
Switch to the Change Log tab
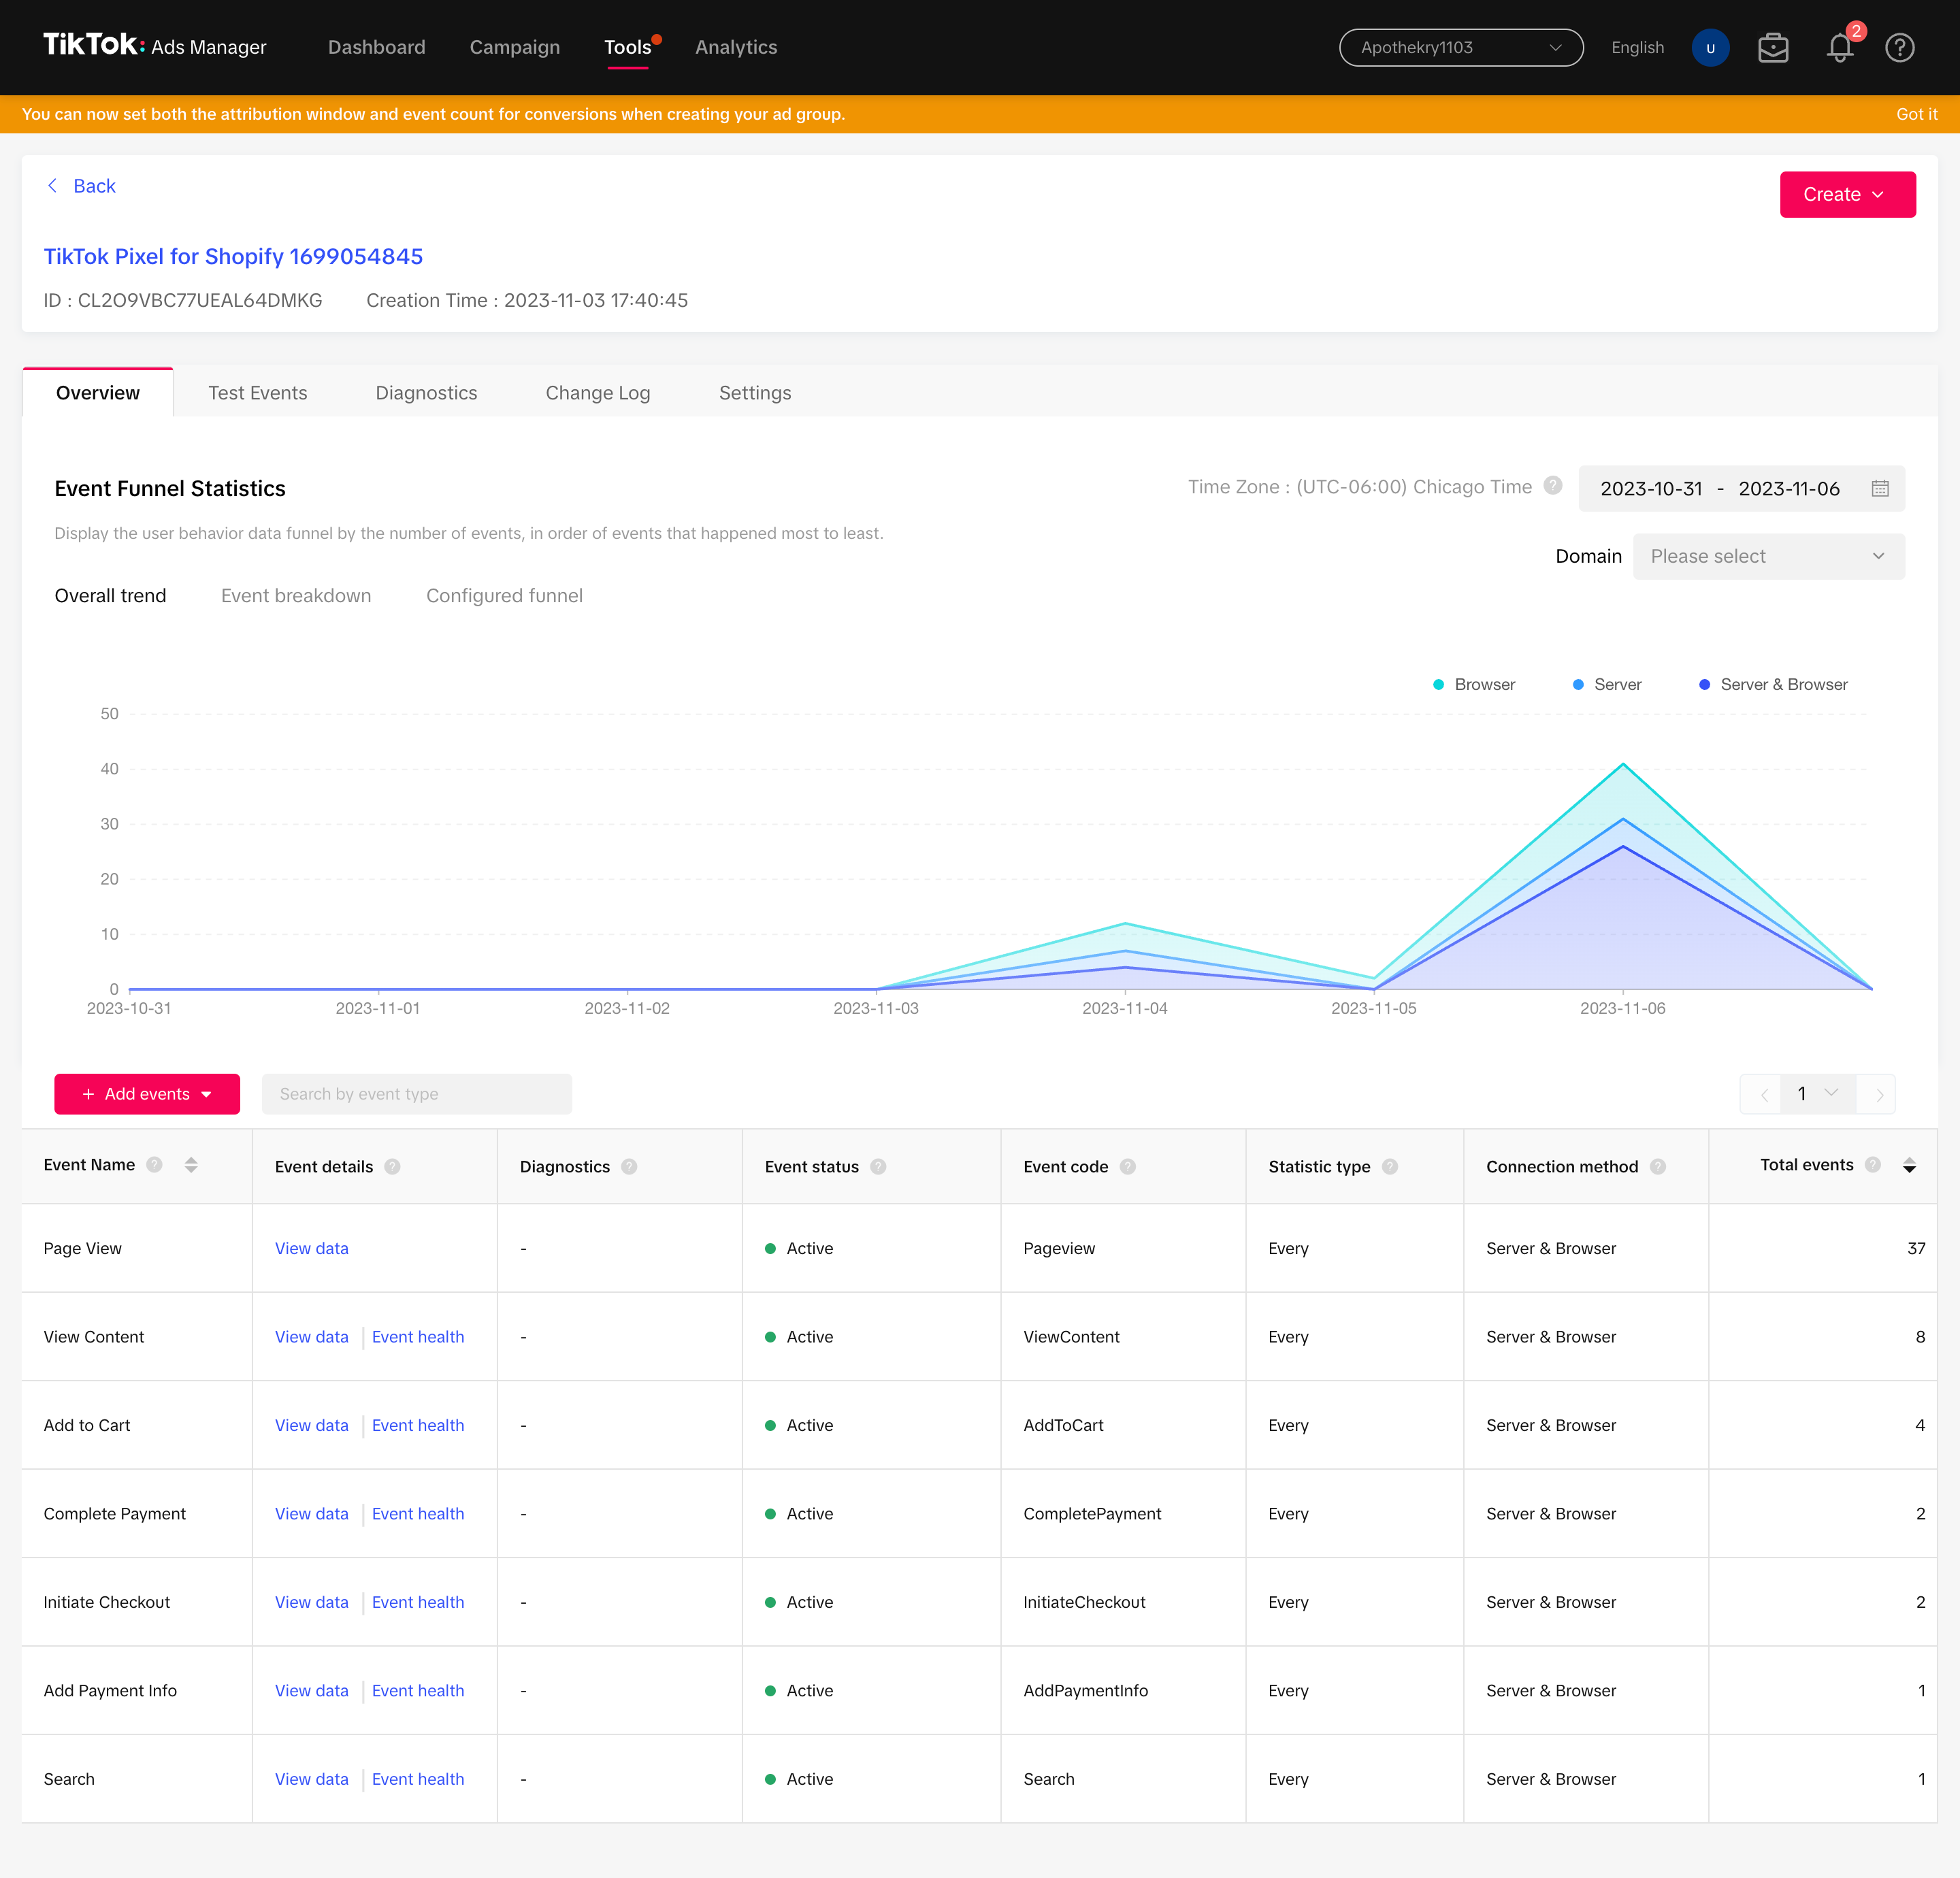pyautogui.click(x=598, y=393)
